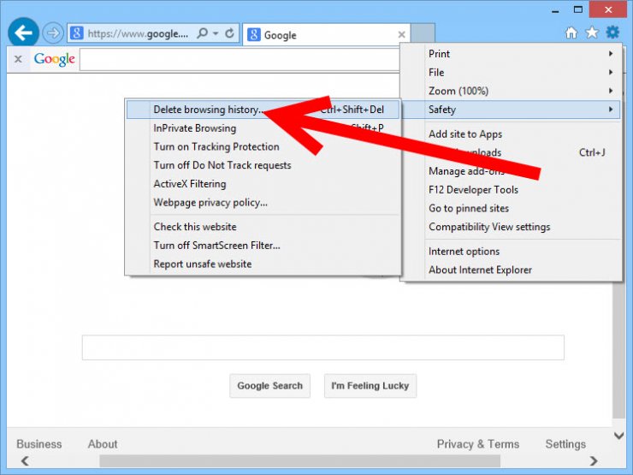This screenshot has width=633, height=475.
Task: Open a new tab button
Action: click(423, 33)
